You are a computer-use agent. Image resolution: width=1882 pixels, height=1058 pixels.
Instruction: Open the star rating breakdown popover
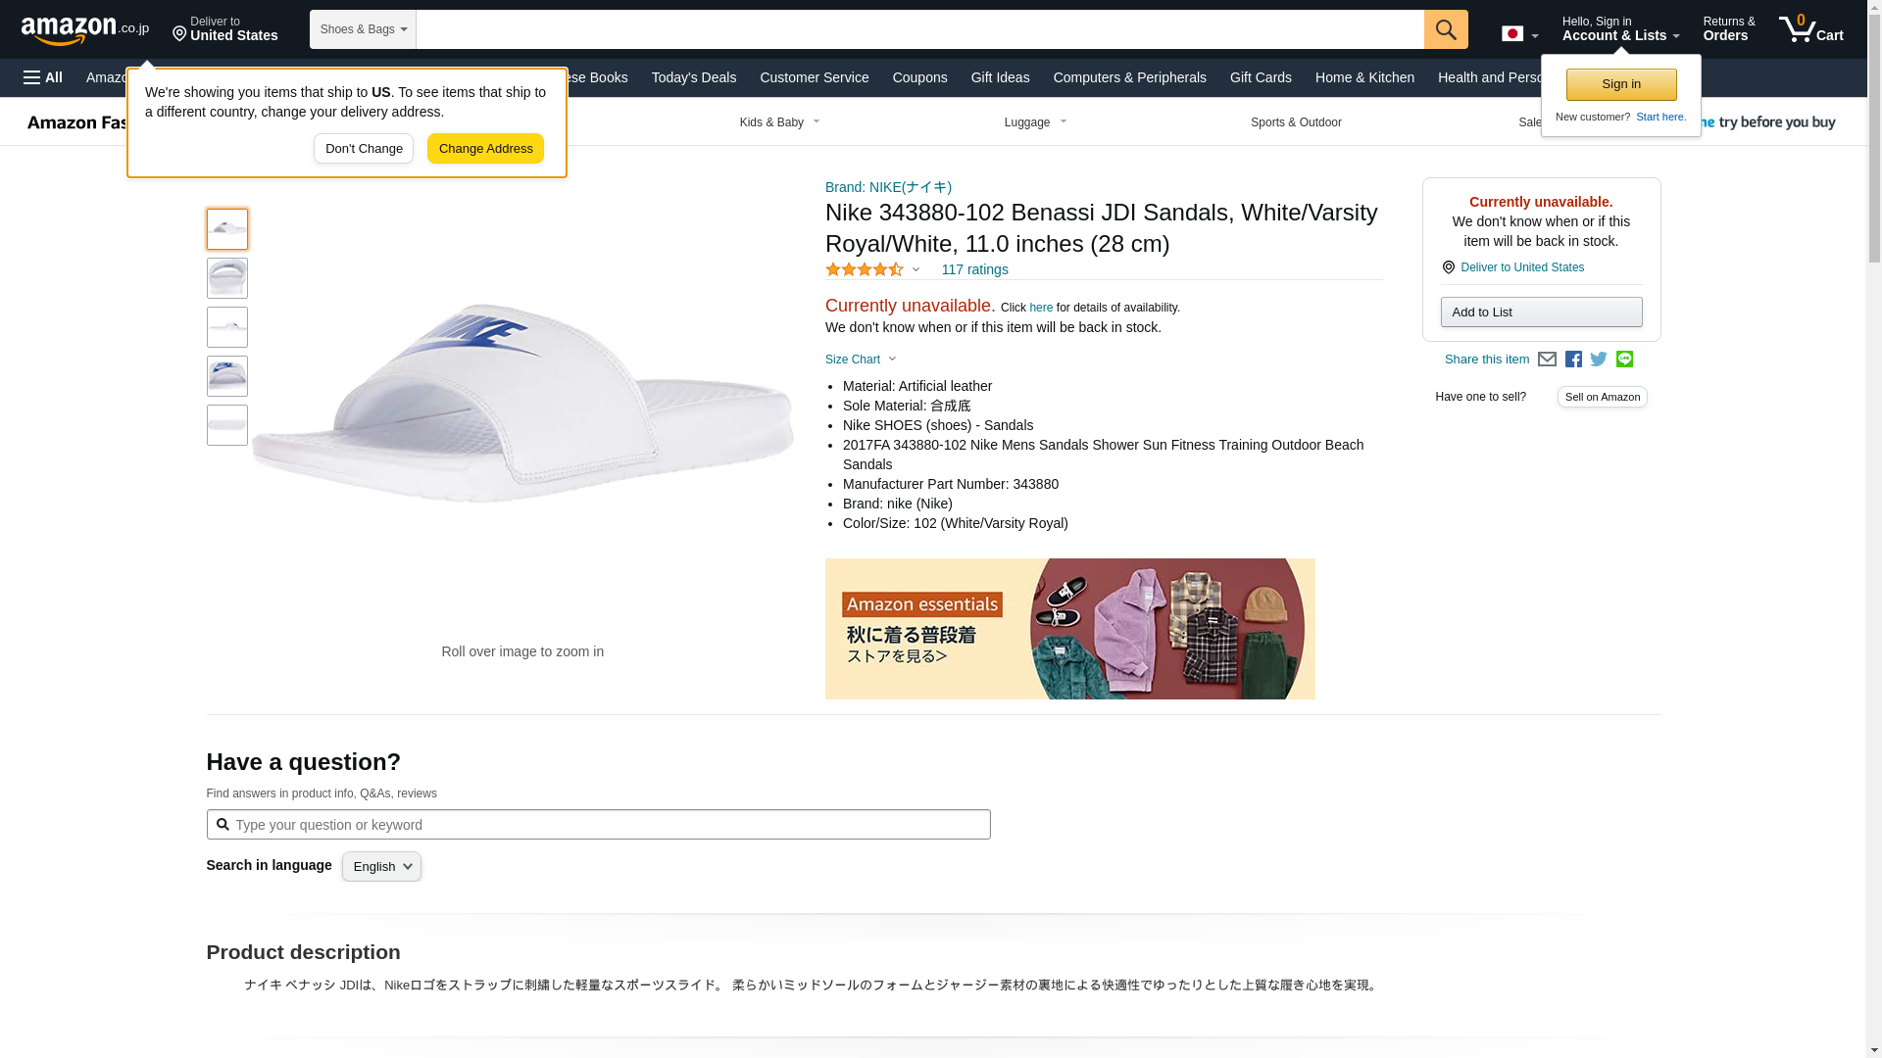872,269
